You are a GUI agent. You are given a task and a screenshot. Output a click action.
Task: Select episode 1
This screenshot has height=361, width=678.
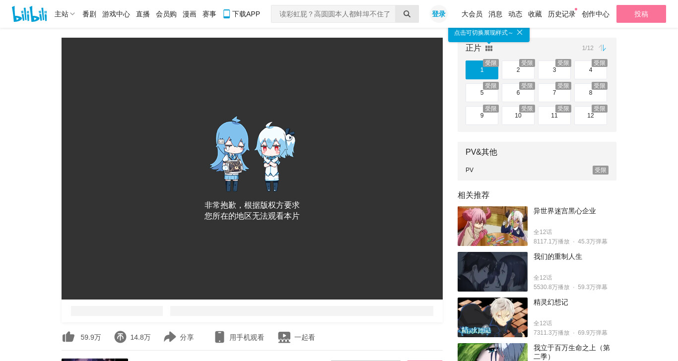point(482,70)
